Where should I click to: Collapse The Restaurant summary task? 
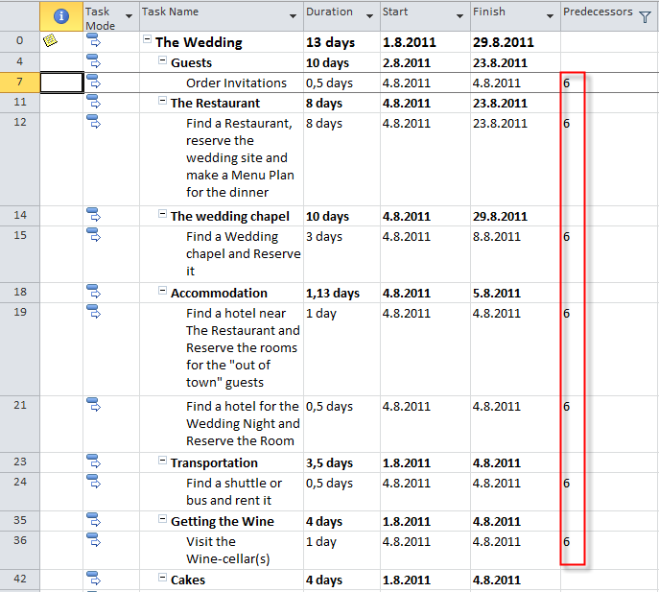click(163, 103)
